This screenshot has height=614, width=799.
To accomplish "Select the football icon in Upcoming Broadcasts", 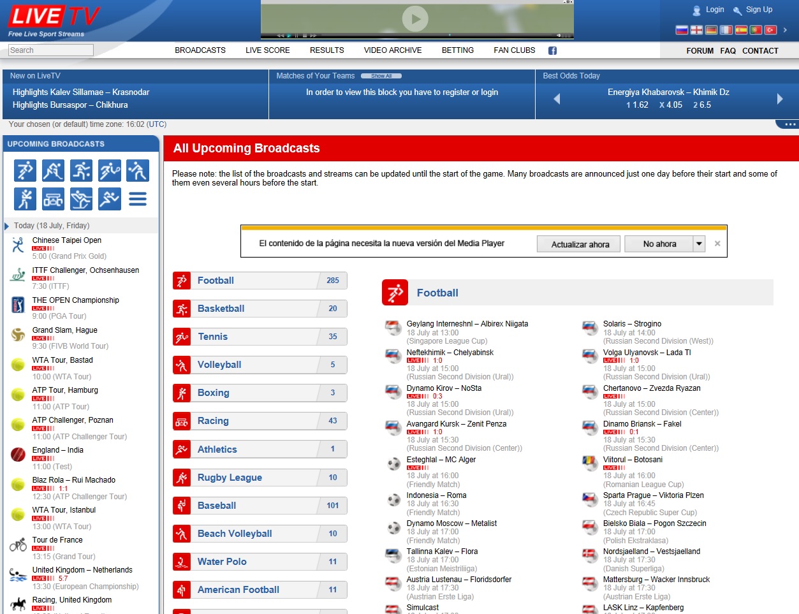I will (x=25, y=171).
